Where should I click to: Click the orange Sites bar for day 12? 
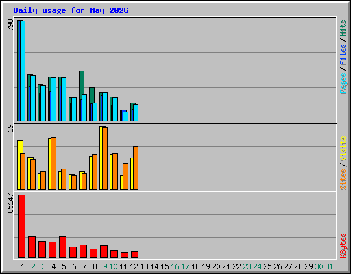136,168
